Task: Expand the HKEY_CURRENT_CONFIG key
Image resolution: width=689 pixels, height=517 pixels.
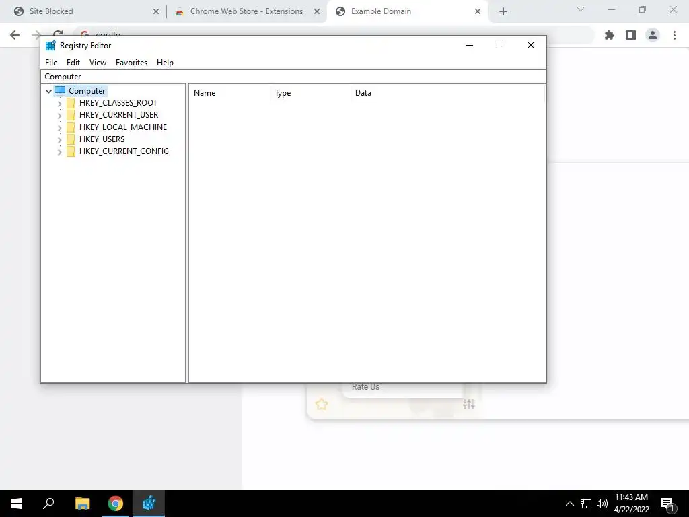Action: point(59,152)
